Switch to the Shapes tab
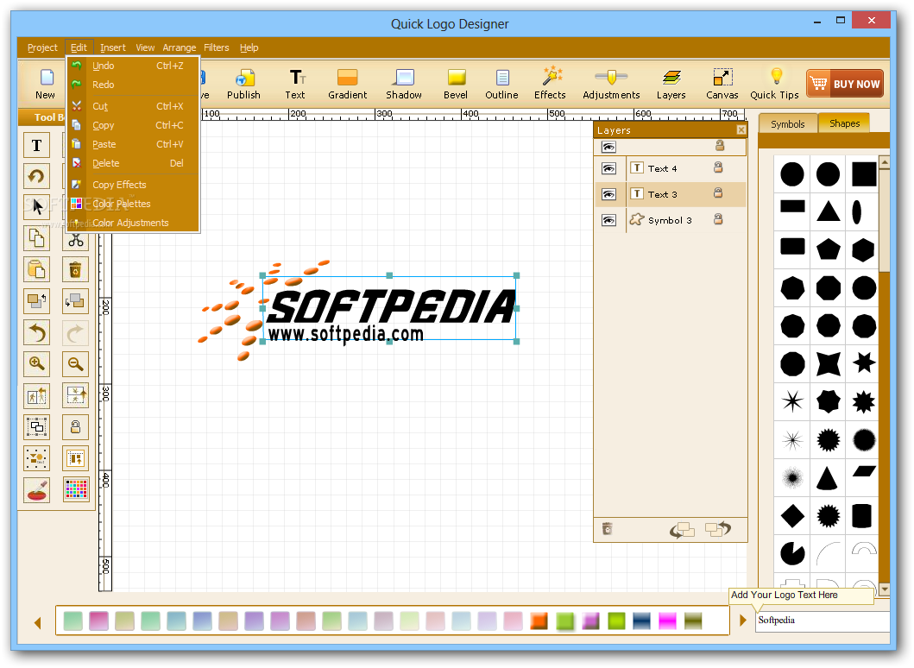 tap(845, 123)
